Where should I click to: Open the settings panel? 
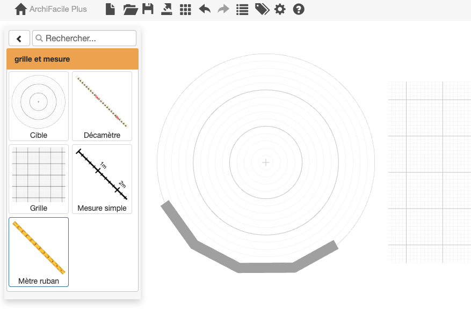[280, 9]
